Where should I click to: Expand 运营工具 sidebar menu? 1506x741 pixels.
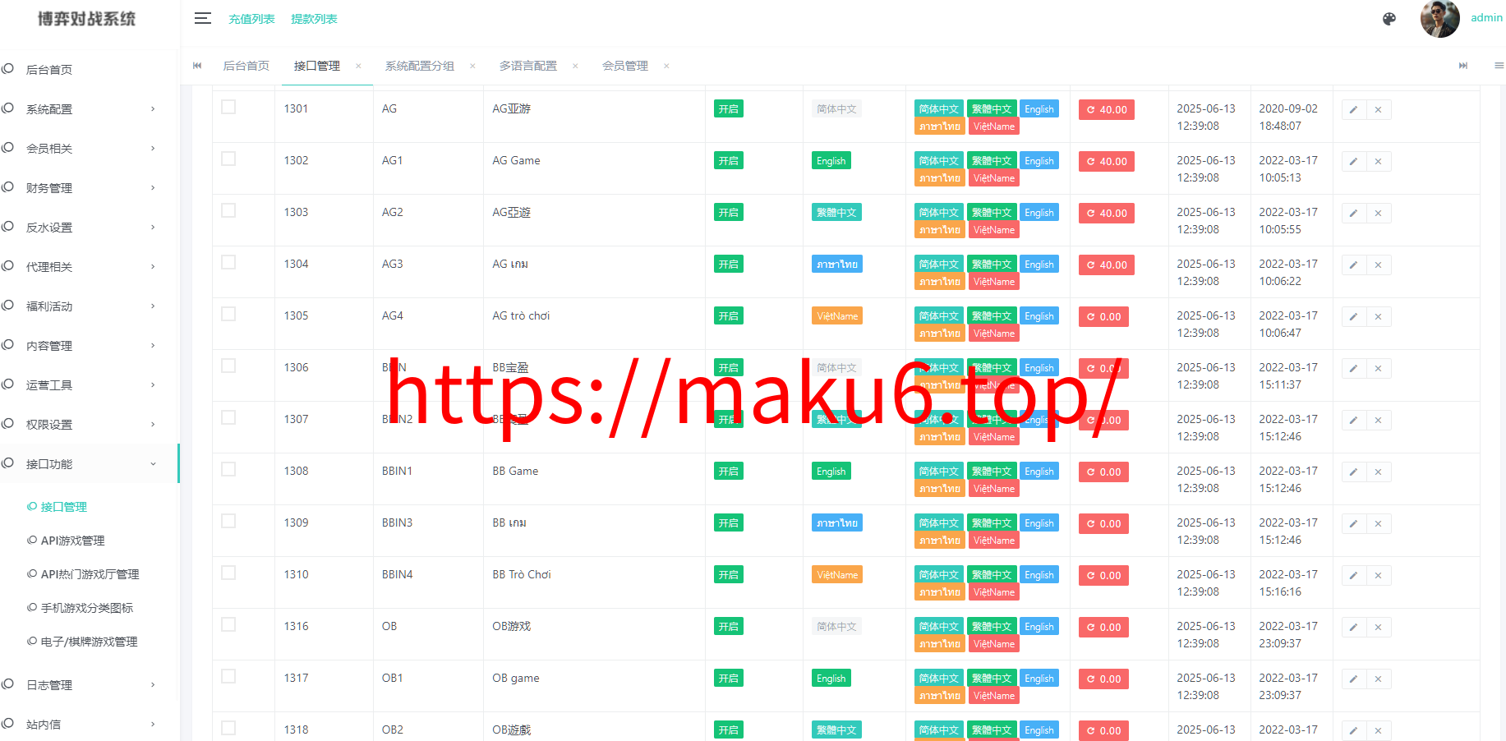(x=89, y=385)
